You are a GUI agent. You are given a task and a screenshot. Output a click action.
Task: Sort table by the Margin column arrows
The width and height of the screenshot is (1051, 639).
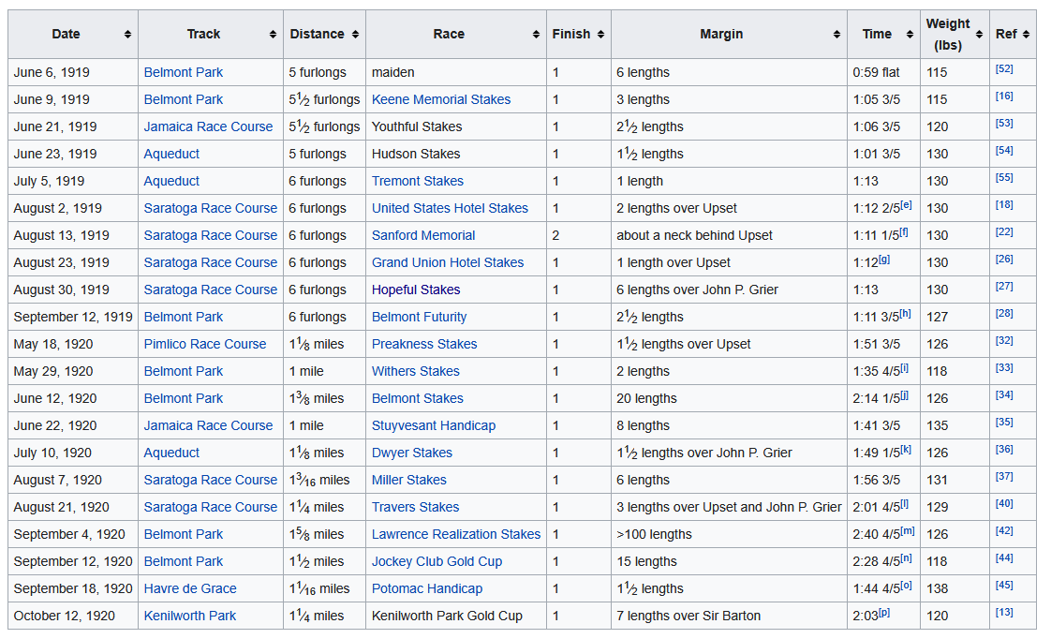(836, 34)
